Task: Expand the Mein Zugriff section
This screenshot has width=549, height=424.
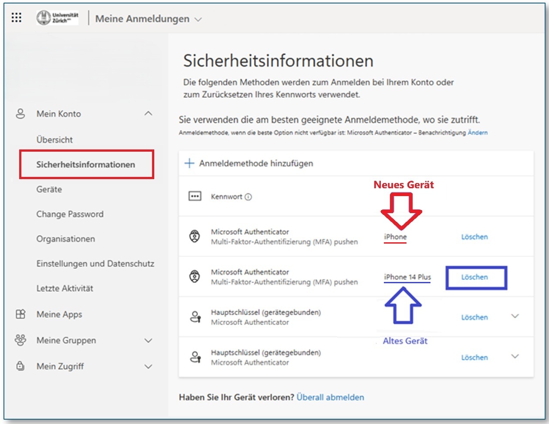Action: pos(148,367)
